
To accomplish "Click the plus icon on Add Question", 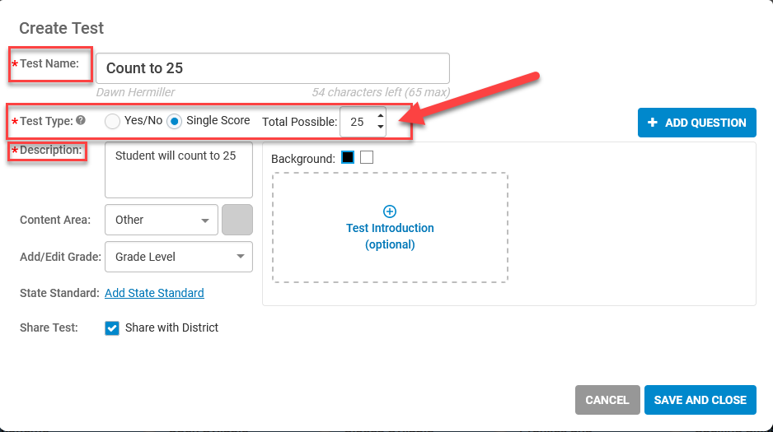I will 653,123.
